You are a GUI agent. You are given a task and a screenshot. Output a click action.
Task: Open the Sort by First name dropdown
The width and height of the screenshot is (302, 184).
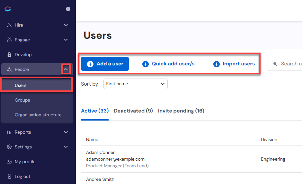coord(135,84)
